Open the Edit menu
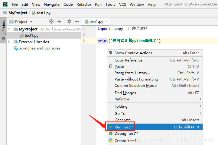Screen dimensions: 218x145 click(25, 5)
